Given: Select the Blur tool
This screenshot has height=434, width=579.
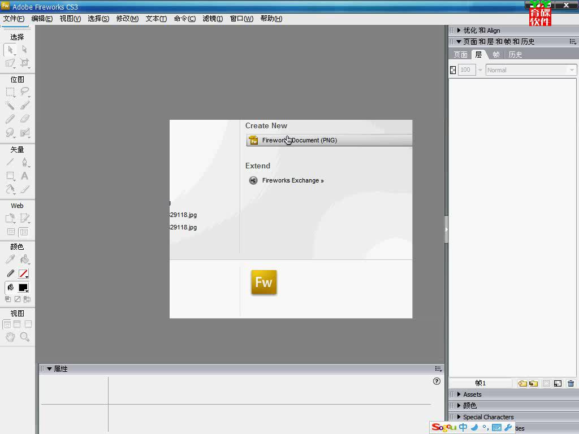Looking at the screenshot, I should [10, 132].
